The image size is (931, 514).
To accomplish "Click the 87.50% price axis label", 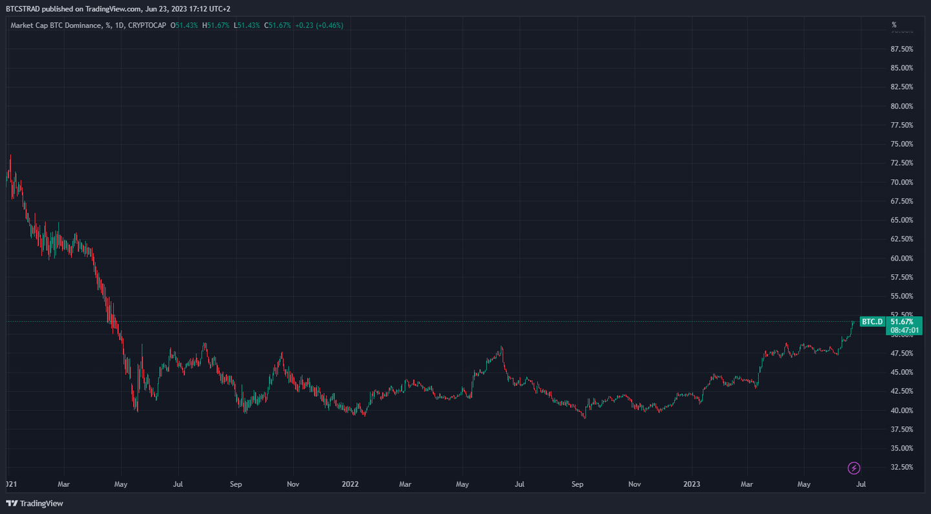I will click(901, 49).
